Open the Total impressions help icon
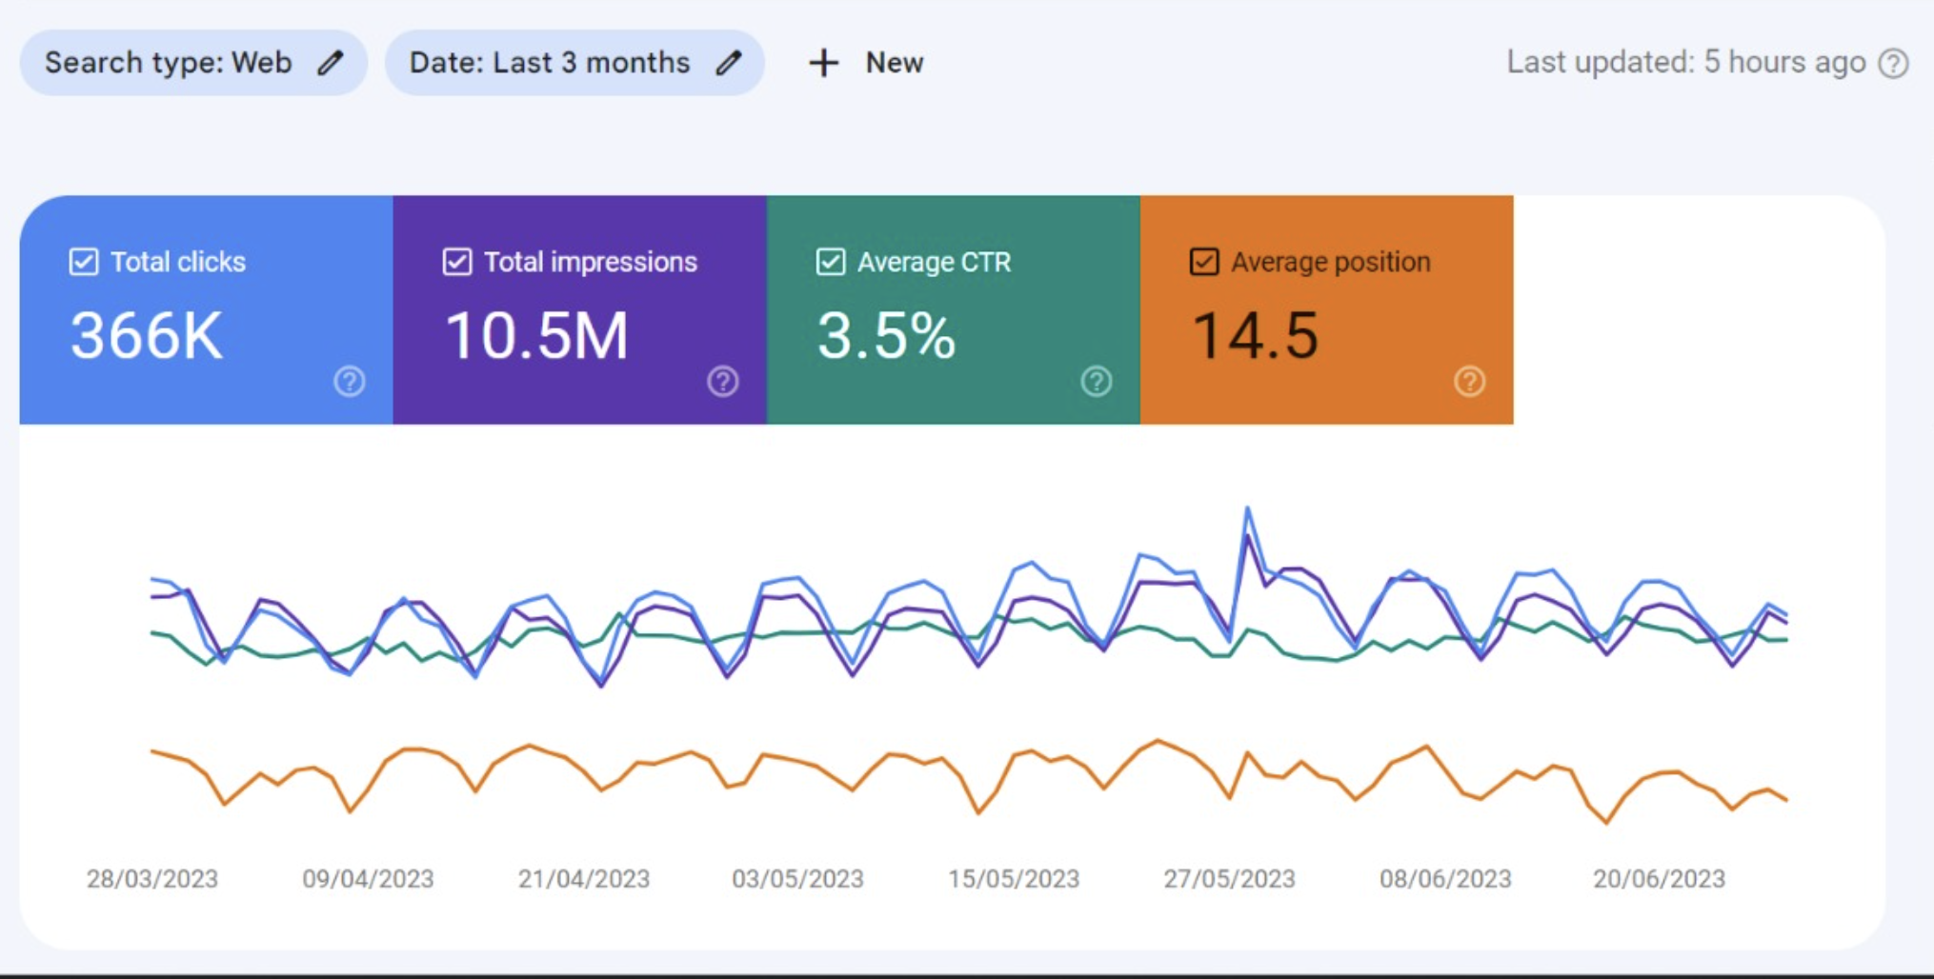Screen dimensions: 1934x979 (722, 382)
